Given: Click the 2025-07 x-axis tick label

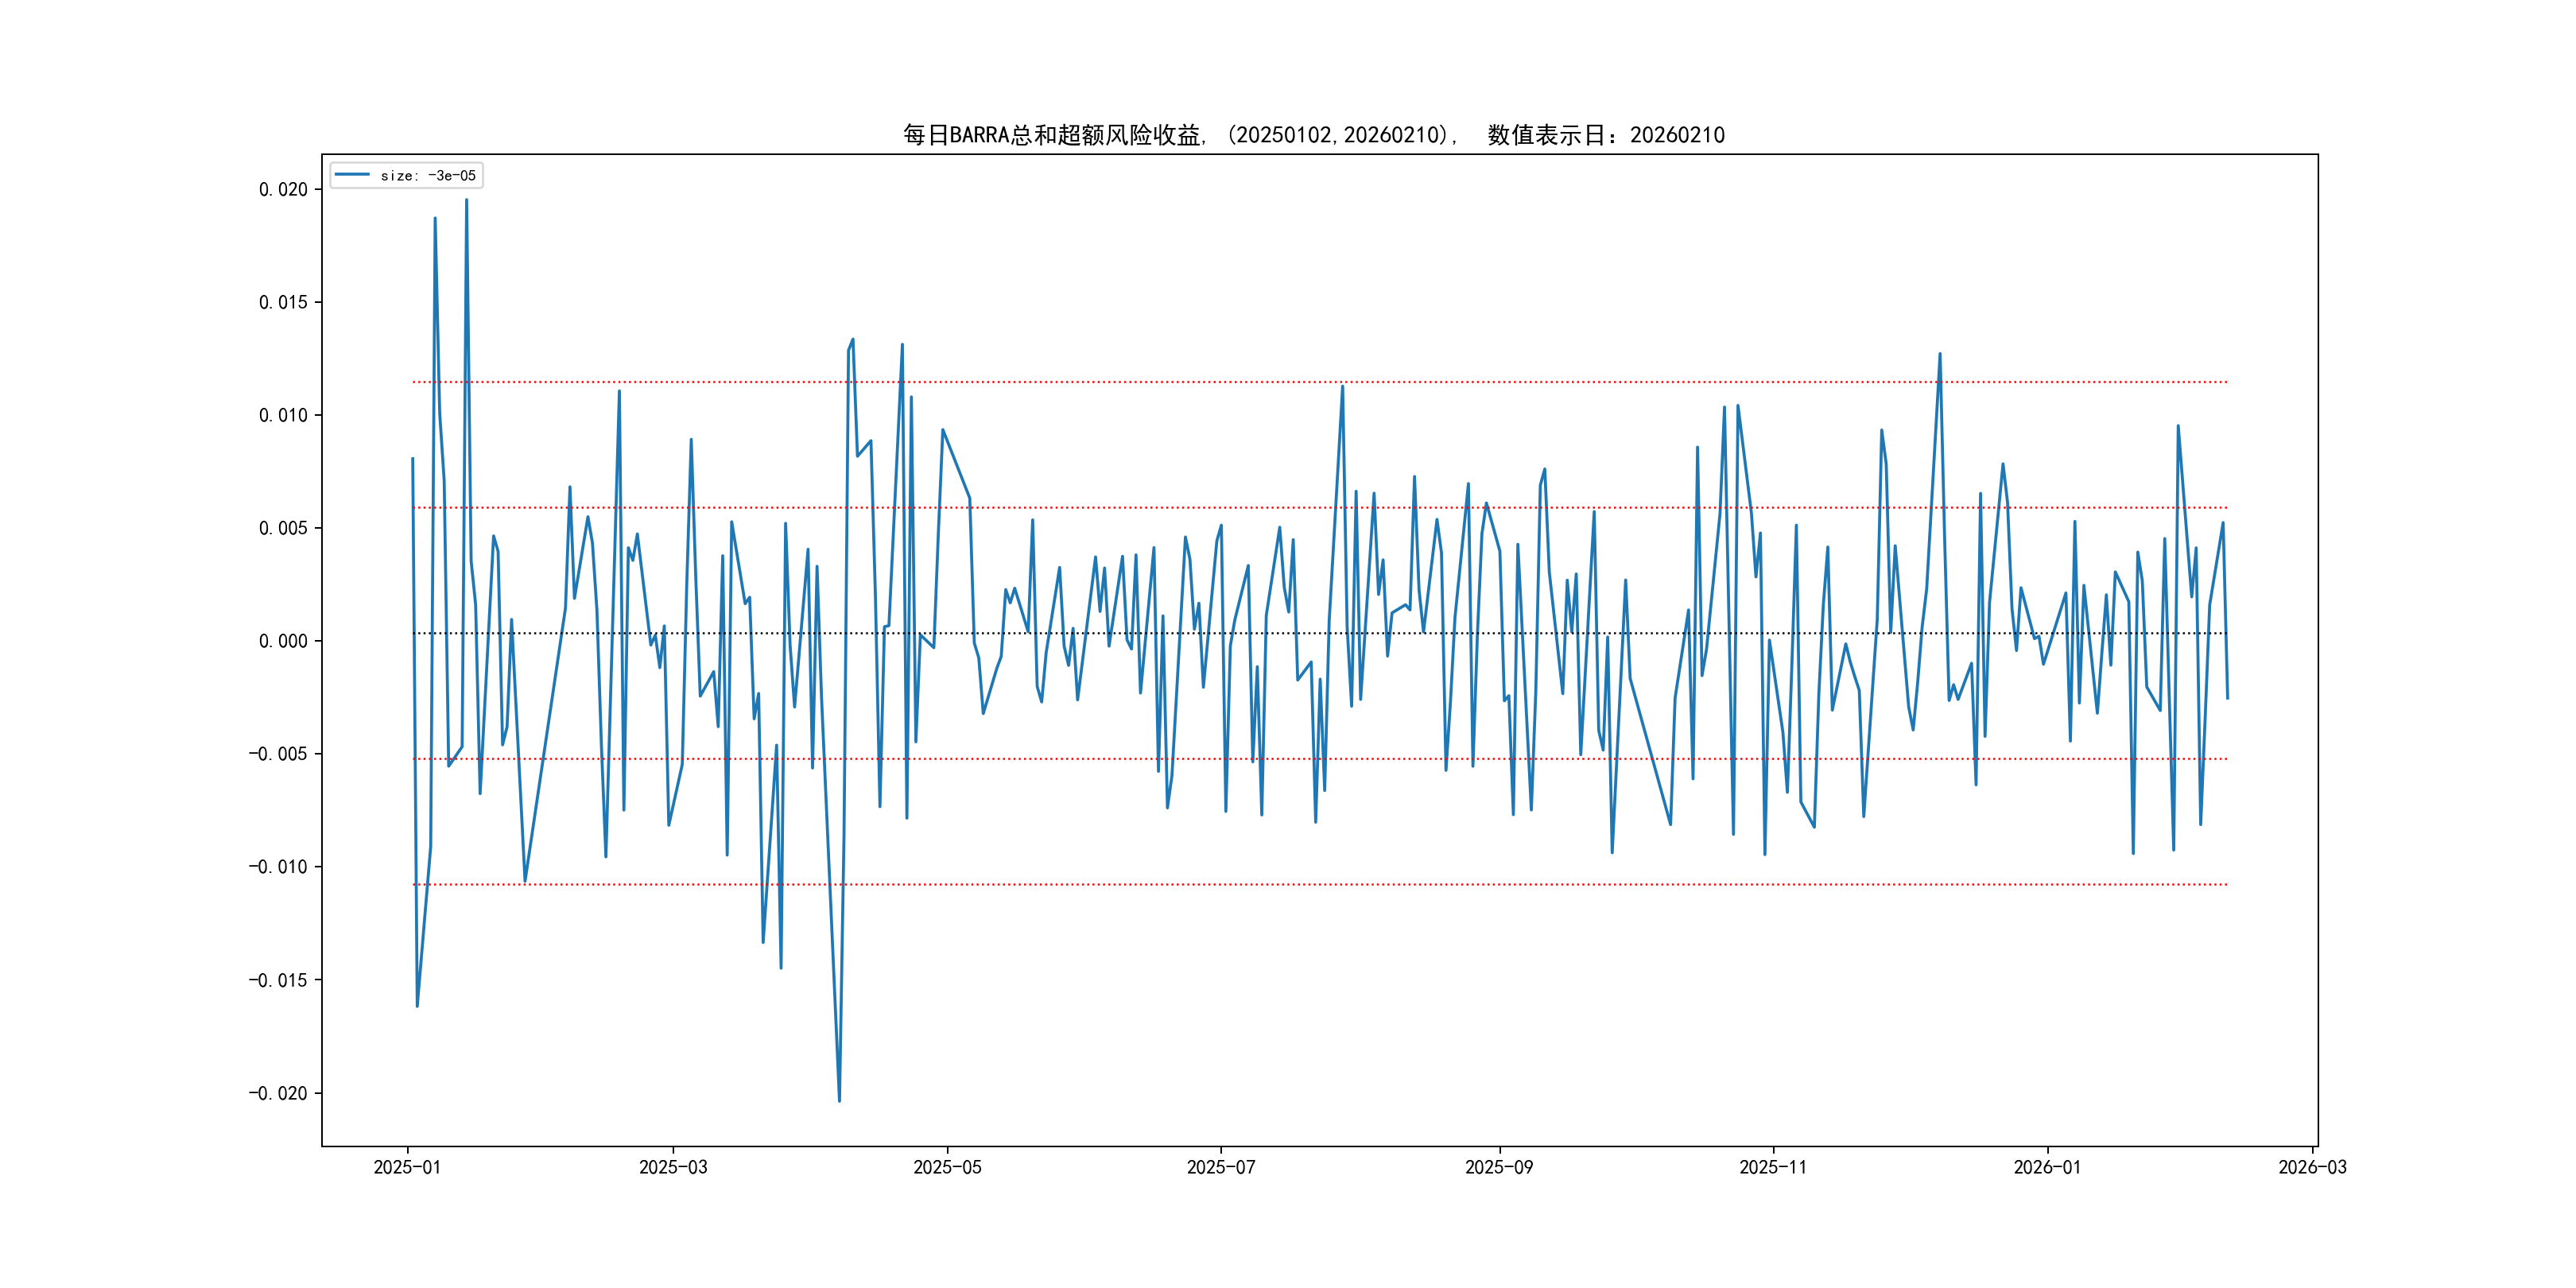Looking at the screenshot, I should [1220, 1167].
